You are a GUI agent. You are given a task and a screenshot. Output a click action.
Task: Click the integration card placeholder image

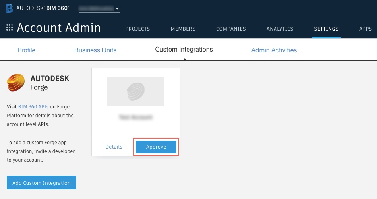coord(135,92)
